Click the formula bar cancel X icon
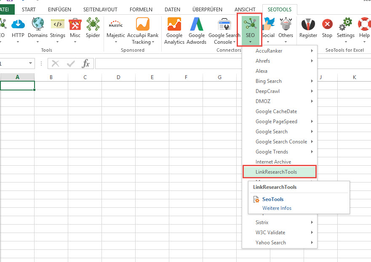The width and height of the screenshot is (371, 262). click(x=55, y=64)
